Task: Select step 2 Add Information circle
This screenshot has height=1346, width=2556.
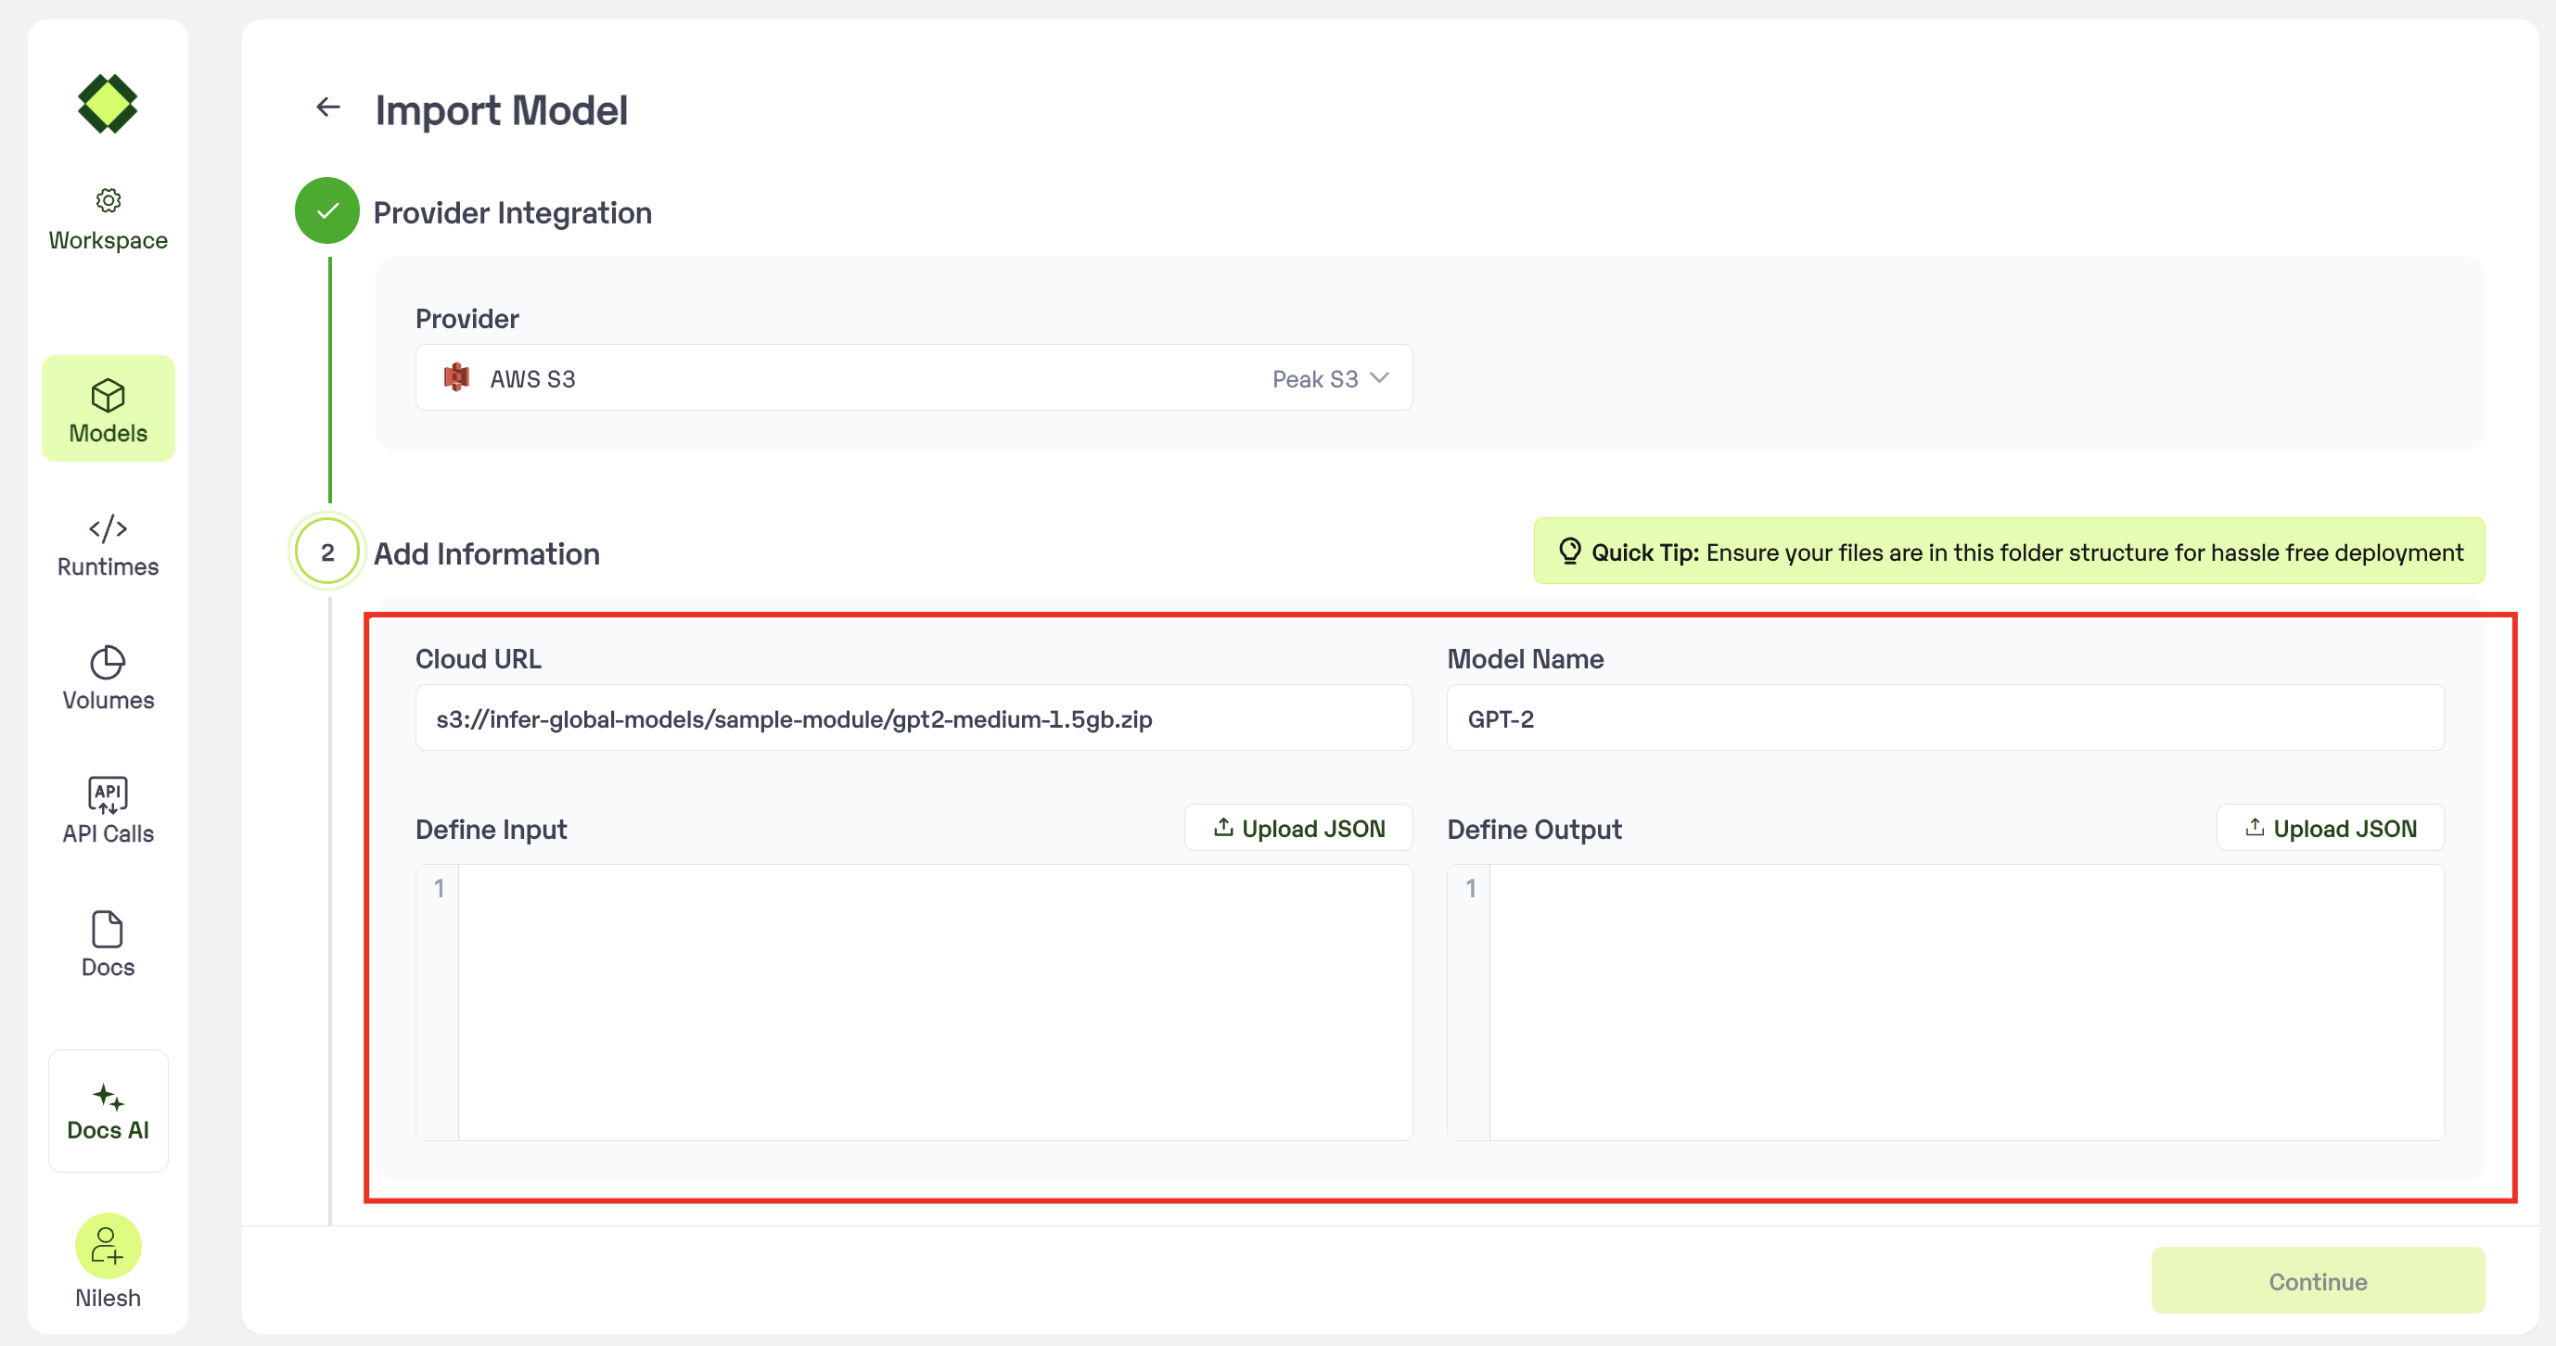Action: click(x=327, y=552)
